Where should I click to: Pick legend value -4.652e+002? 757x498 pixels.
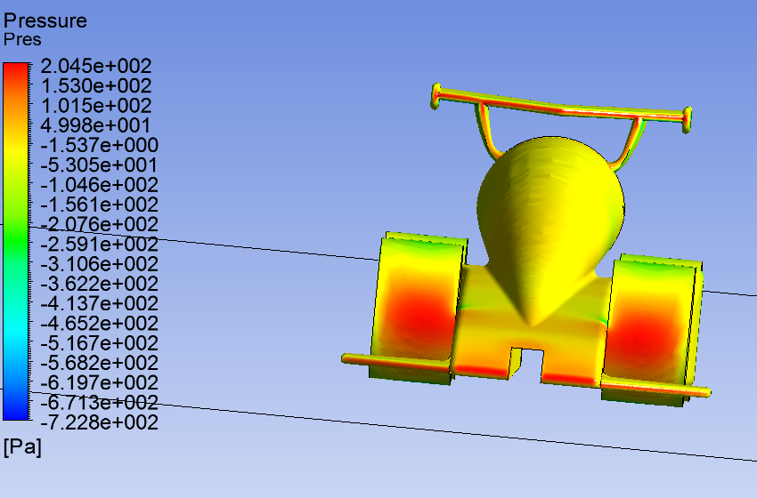click(x=99, y=323)
